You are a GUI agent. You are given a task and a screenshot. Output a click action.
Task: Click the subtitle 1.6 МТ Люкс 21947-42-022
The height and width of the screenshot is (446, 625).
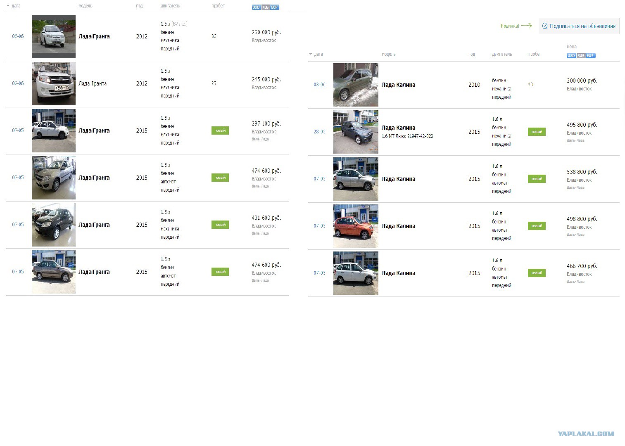[x=407, y=136]
